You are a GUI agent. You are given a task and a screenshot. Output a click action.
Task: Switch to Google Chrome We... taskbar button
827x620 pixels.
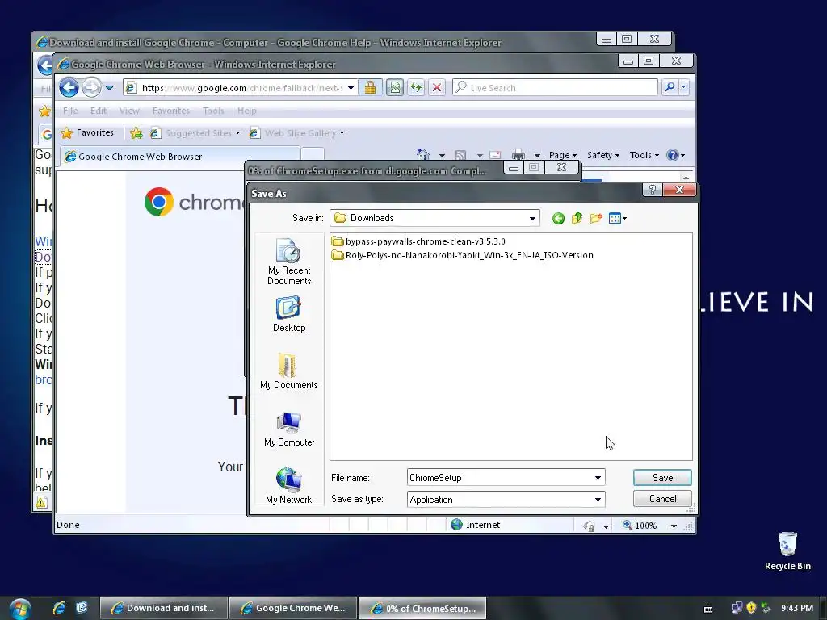293,608
